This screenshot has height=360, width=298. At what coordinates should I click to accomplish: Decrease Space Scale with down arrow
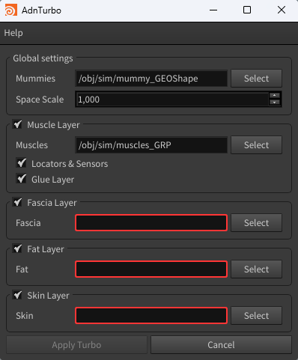[x=275, y=103]
